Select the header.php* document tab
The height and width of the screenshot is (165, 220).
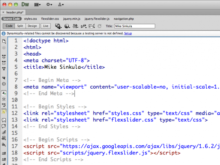coord(15,12)
